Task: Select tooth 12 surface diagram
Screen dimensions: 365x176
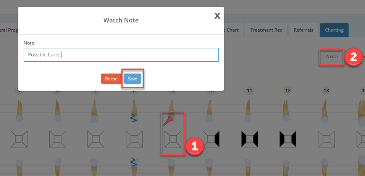Action: [288, 139]
